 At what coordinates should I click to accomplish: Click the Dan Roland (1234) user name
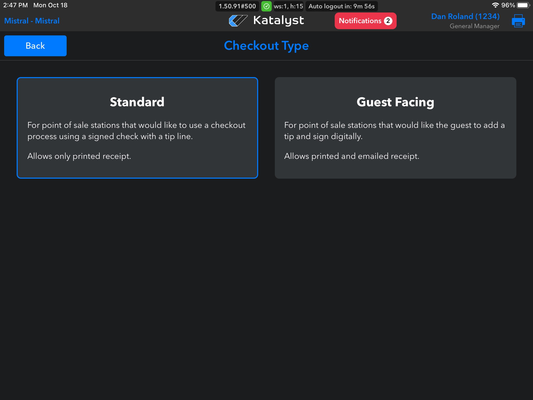465,16
